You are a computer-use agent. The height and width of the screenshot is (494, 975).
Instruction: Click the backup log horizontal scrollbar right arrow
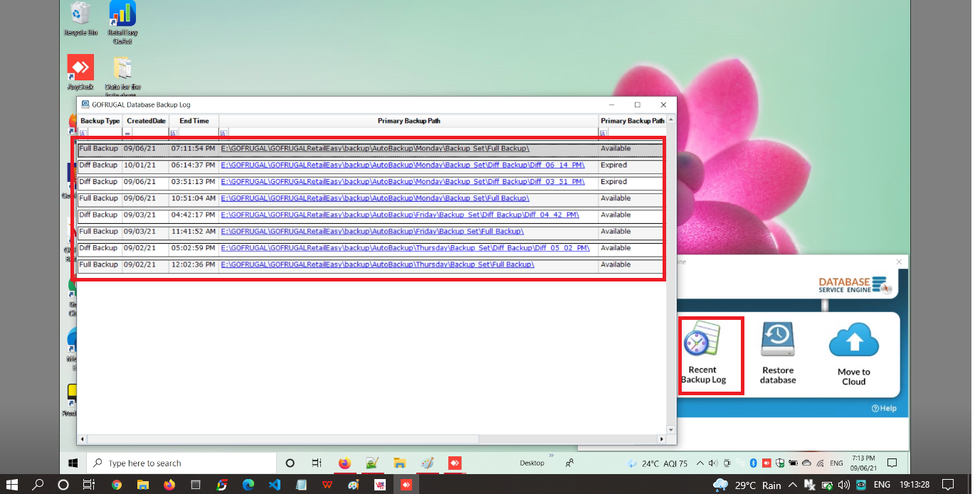pos(662,439)
